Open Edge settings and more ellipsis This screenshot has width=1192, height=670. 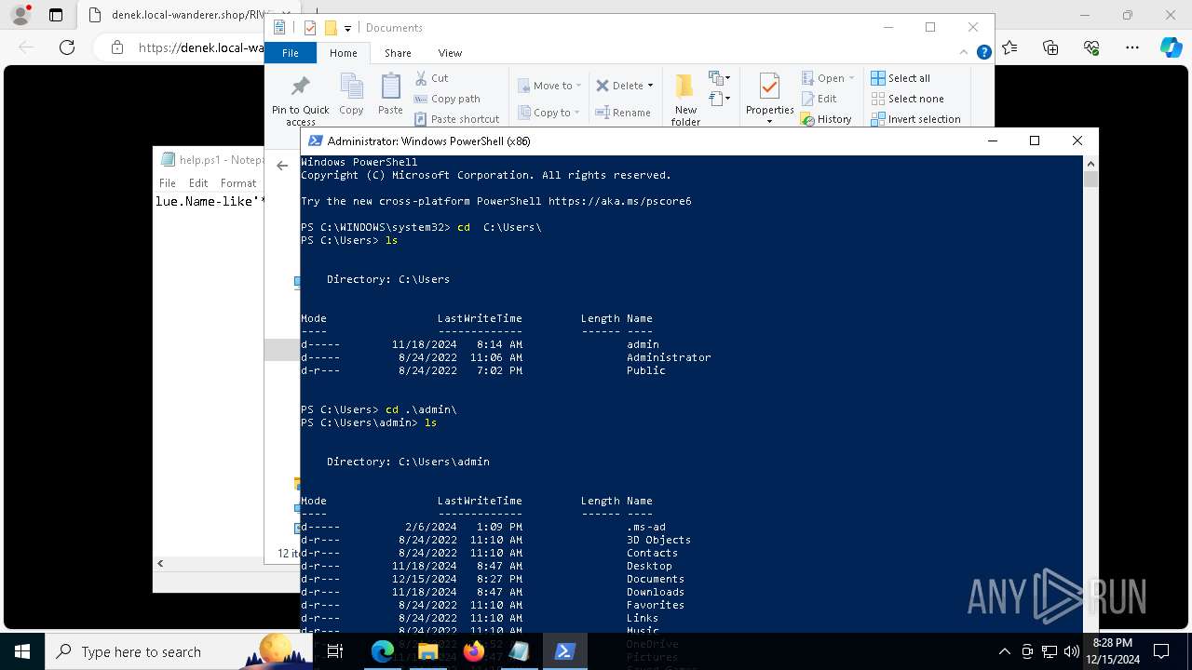(x=1132, y=47)
